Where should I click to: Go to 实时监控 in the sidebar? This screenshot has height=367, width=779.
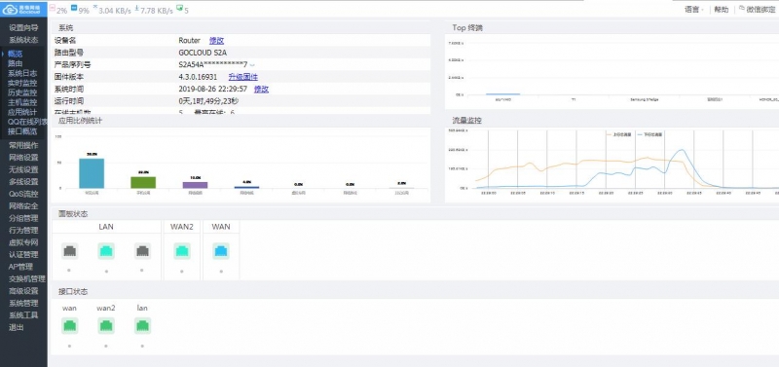click(x=22, y=84)
